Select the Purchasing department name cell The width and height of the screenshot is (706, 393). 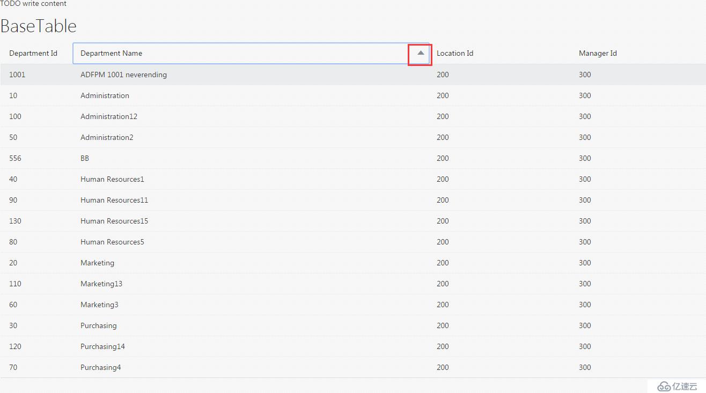point(98,325)
